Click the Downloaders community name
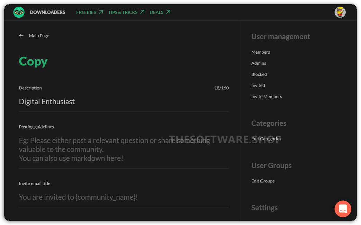This screenshot has width=361, height=225. (47, 12)
